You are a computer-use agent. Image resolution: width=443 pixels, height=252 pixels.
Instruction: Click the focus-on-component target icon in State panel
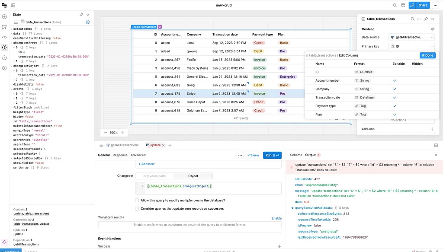(x=88, y=22)
